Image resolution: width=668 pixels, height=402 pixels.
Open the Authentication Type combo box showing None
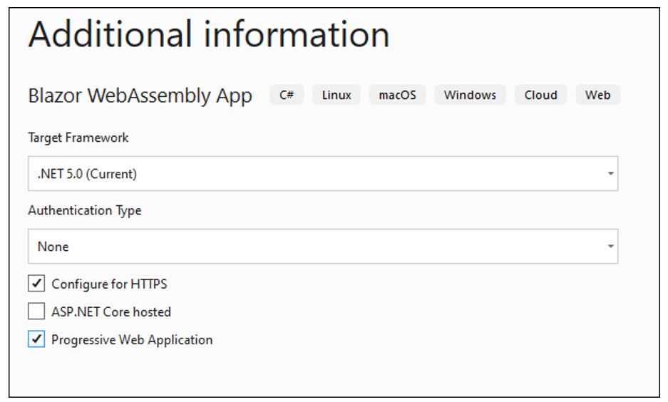314,247
